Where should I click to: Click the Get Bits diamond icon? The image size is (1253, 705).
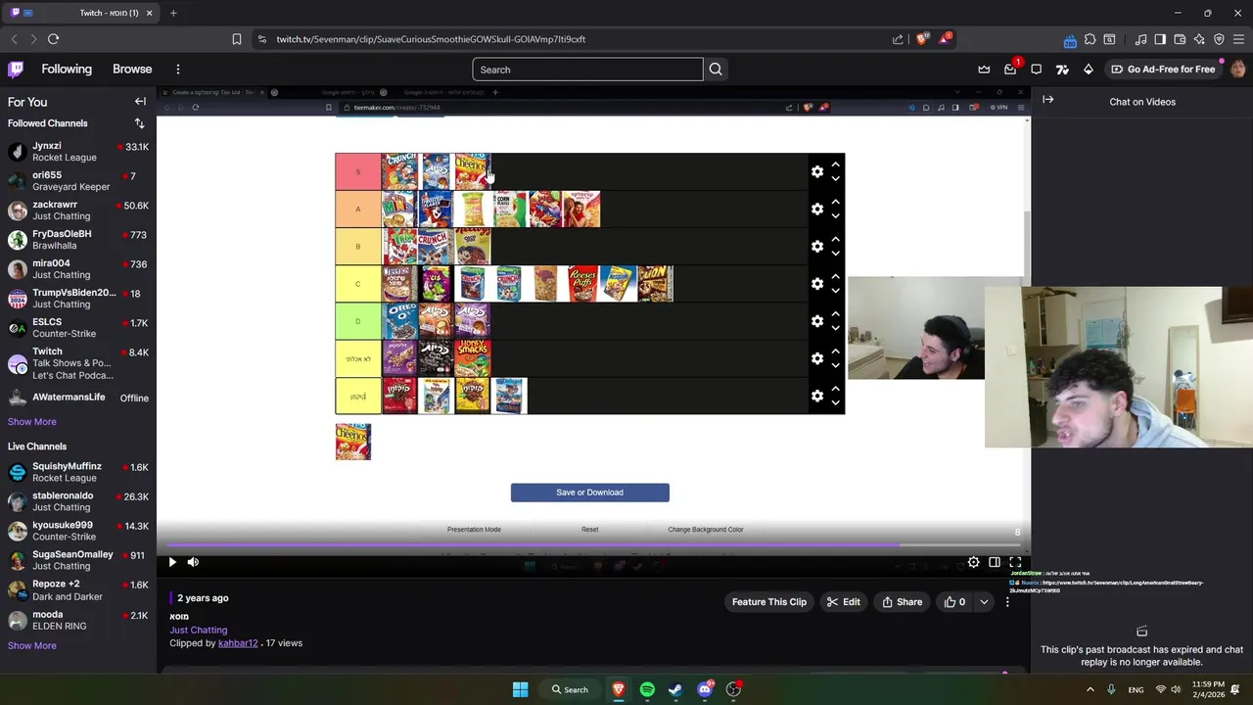(1089, 70)
